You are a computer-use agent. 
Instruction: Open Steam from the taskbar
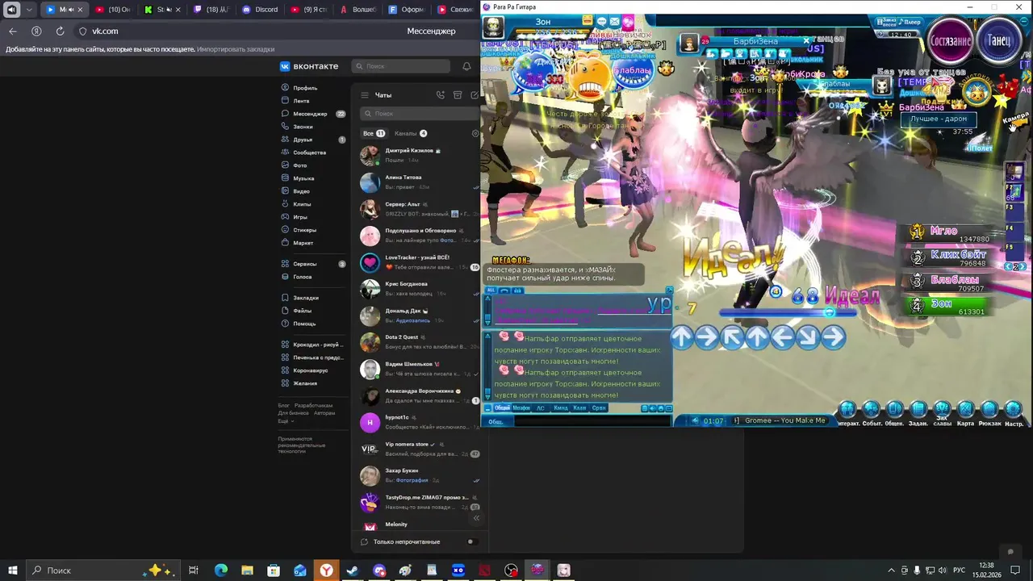point(353,571)
